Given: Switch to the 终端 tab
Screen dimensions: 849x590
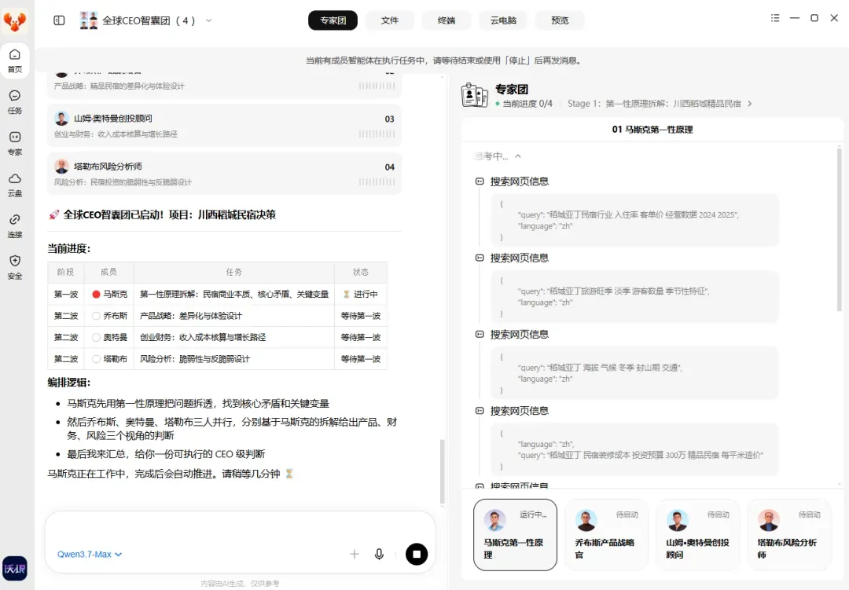Looking at the screenshot, I should click(x=447, y=20).
